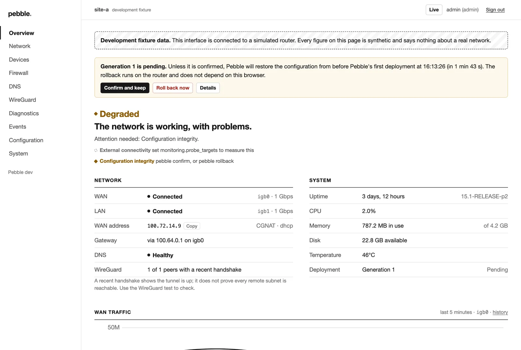Open the Overview section
The height and width of the screenshot is (350, 521).
click(21, 33)
